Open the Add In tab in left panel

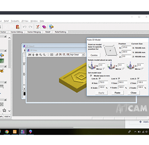tap(7, 117)
